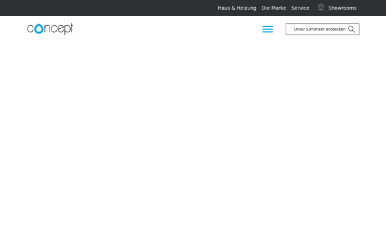Go to homepage via concept logo
The width and height of the screenshot is (386, 241).
point(50,29)
